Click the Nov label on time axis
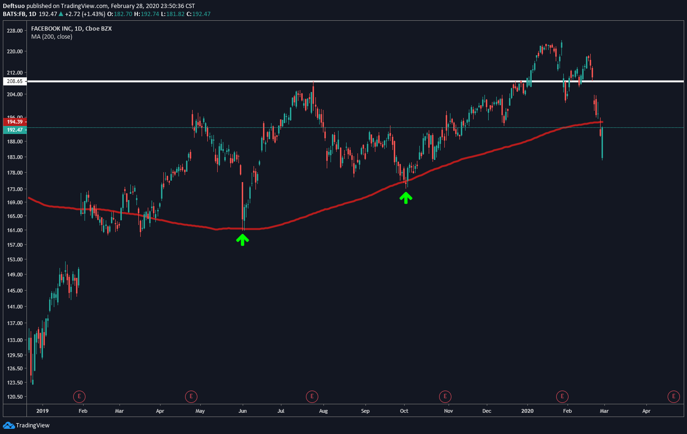 coord(449,411)
